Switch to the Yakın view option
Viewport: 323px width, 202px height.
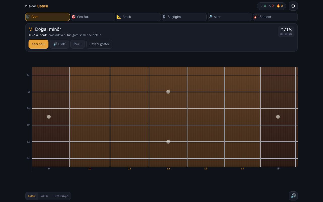44,196
